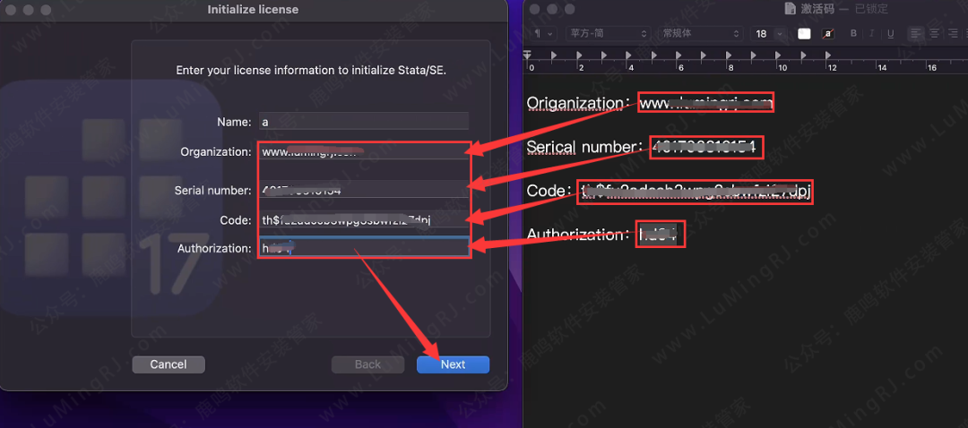Viewport: 968px width, 428px height.
Task: Focus the Authorization input field
Action: click(x=364, y=248)
